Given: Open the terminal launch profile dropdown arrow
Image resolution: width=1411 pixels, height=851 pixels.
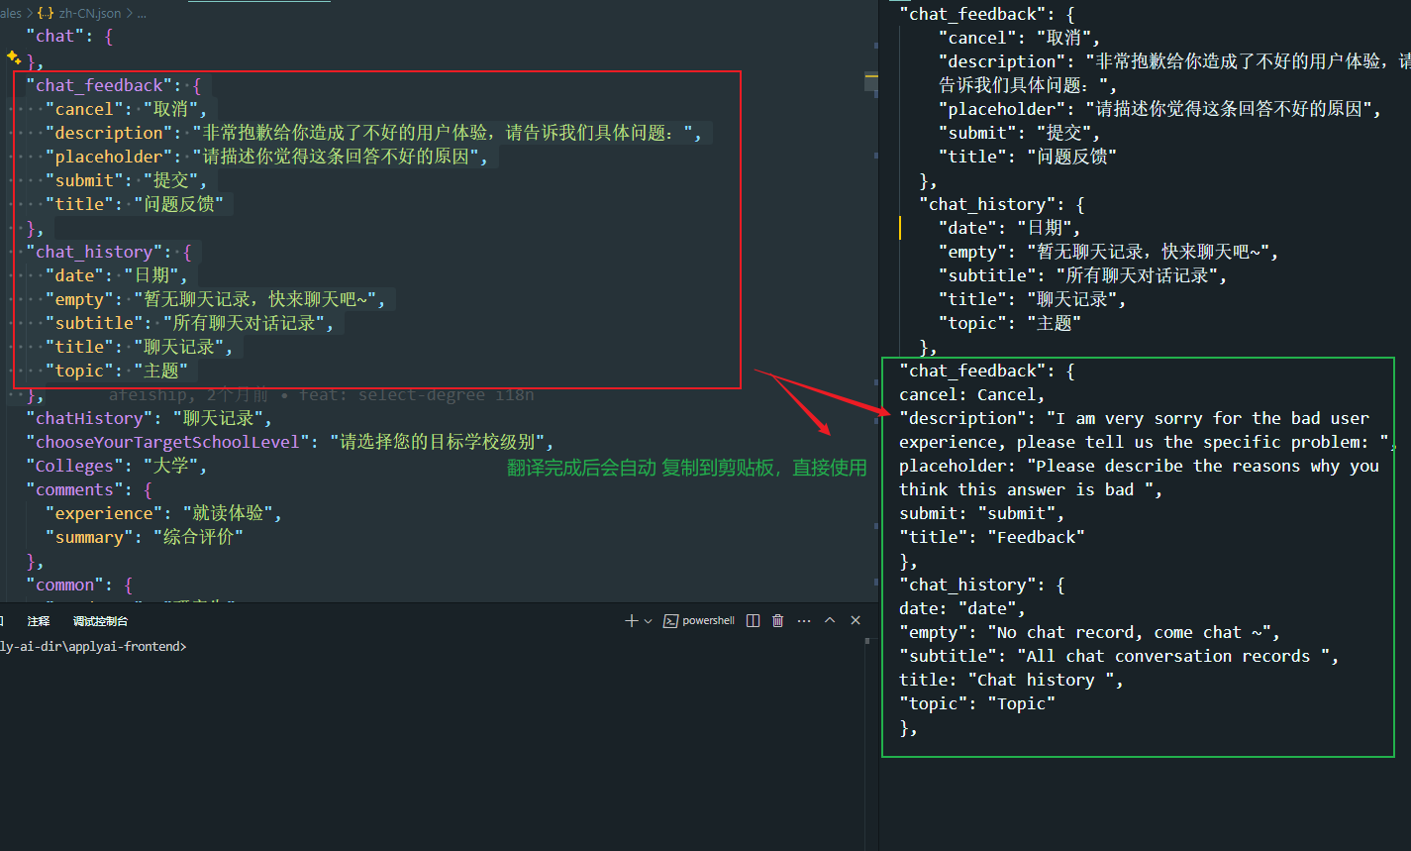Looking at the screenshot, I should click(x=649, y=621).
